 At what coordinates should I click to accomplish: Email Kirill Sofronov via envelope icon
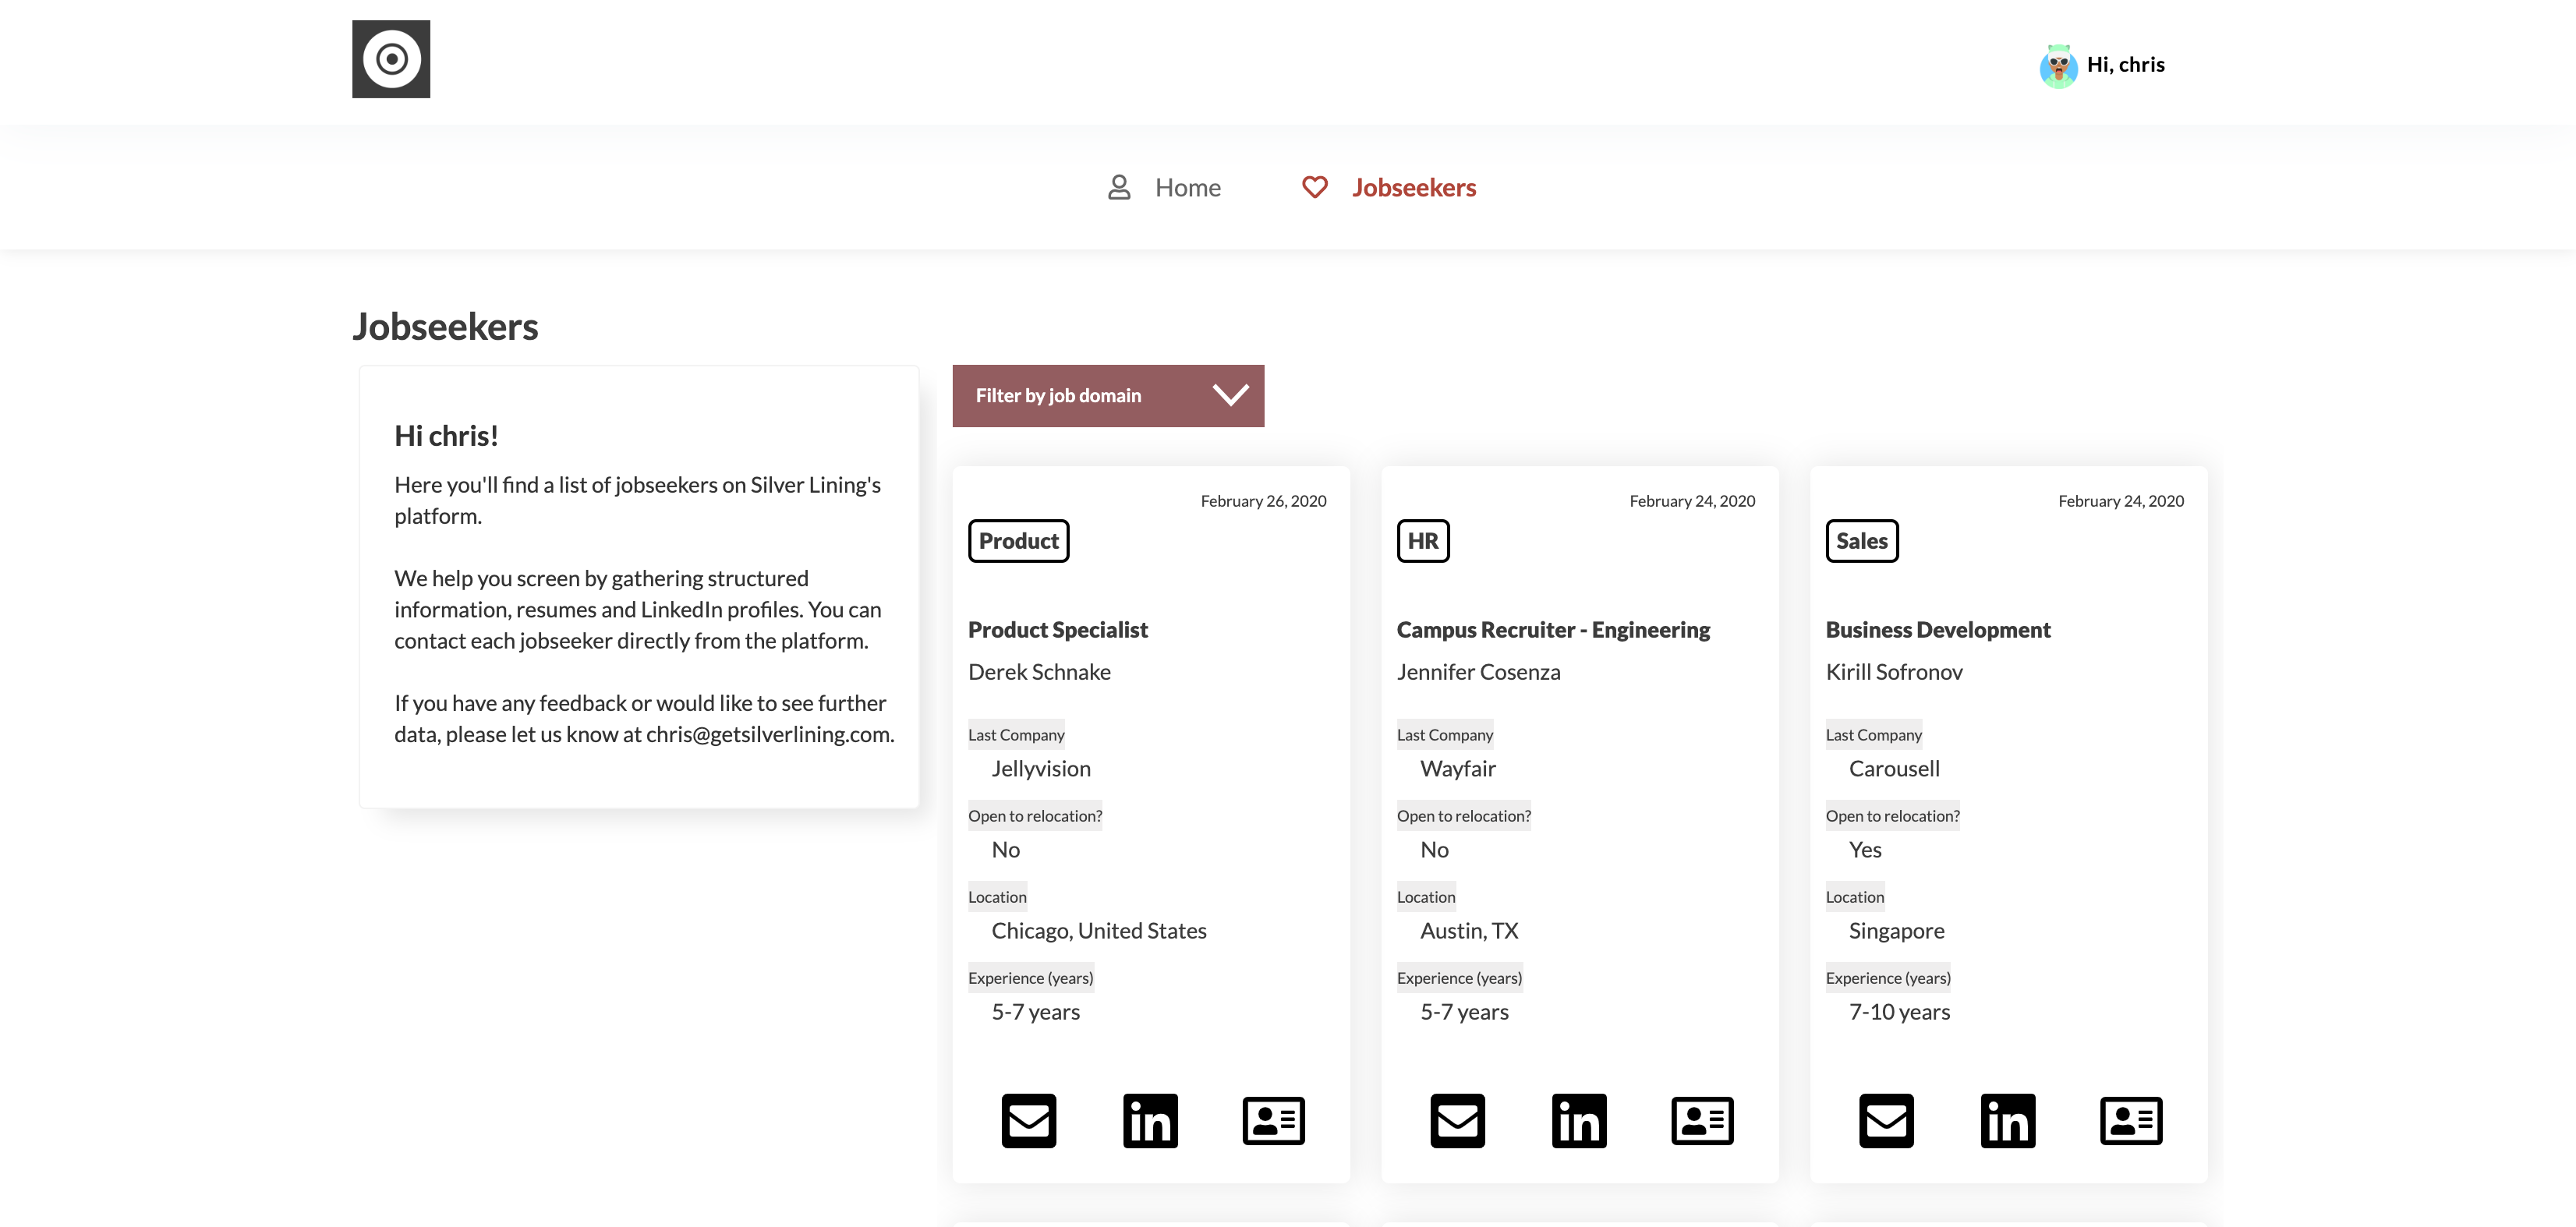click(x=1886, y=1120)
